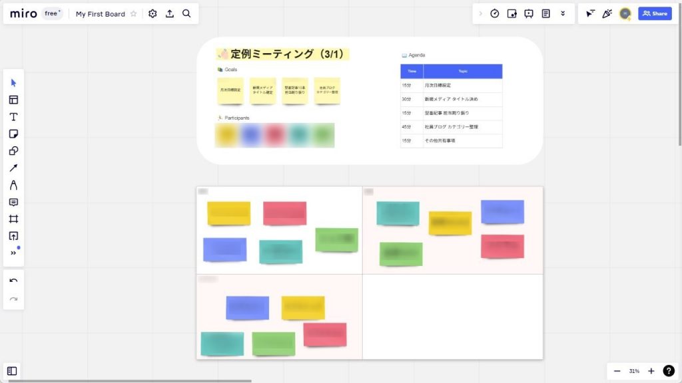Star this board as favorite
This screenshot has width=682, height=383.
(133, 14)
